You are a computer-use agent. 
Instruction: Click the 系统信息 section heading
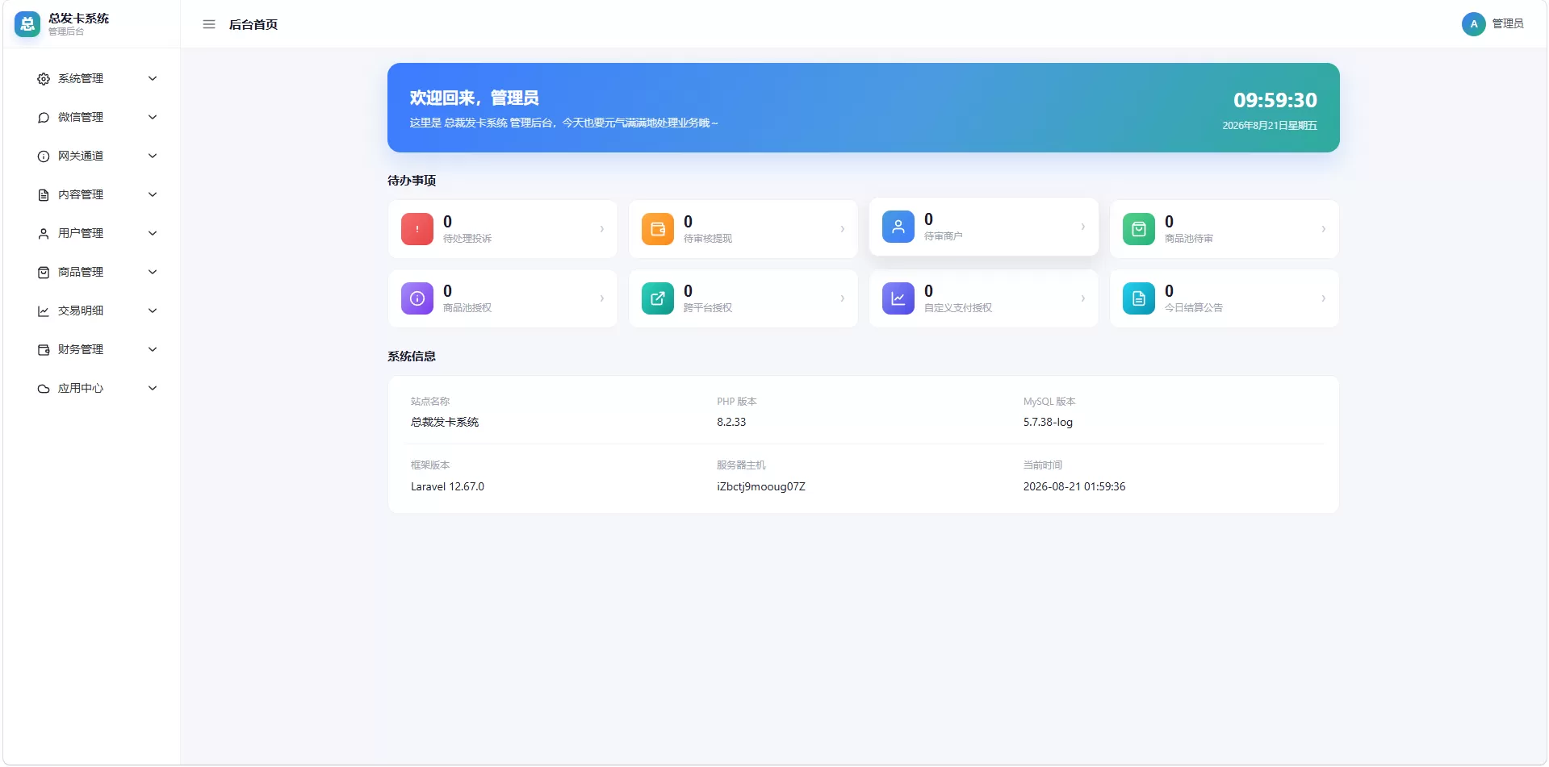coord(412,356)
